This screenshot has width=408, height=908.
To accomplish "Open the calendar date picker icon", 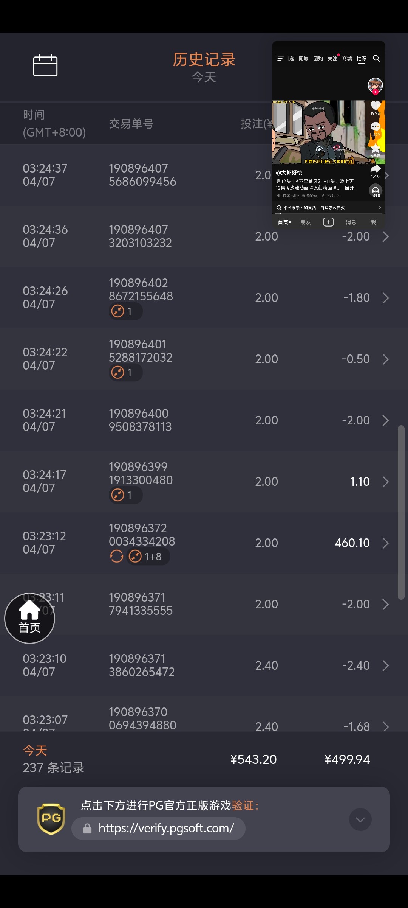I will pyautogui.click(x=45, y=65).
